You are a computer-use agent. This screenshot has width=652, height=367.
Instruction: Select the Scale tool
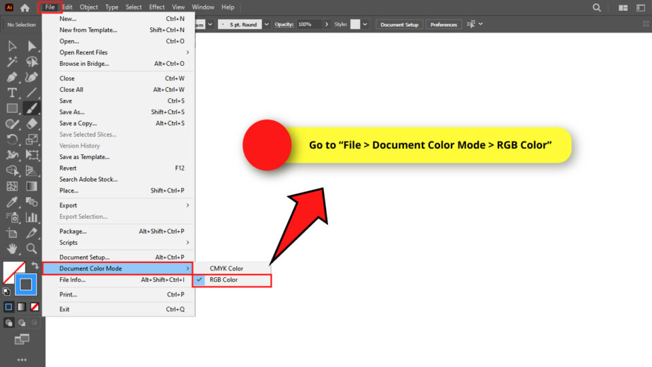tap(32, 139)
